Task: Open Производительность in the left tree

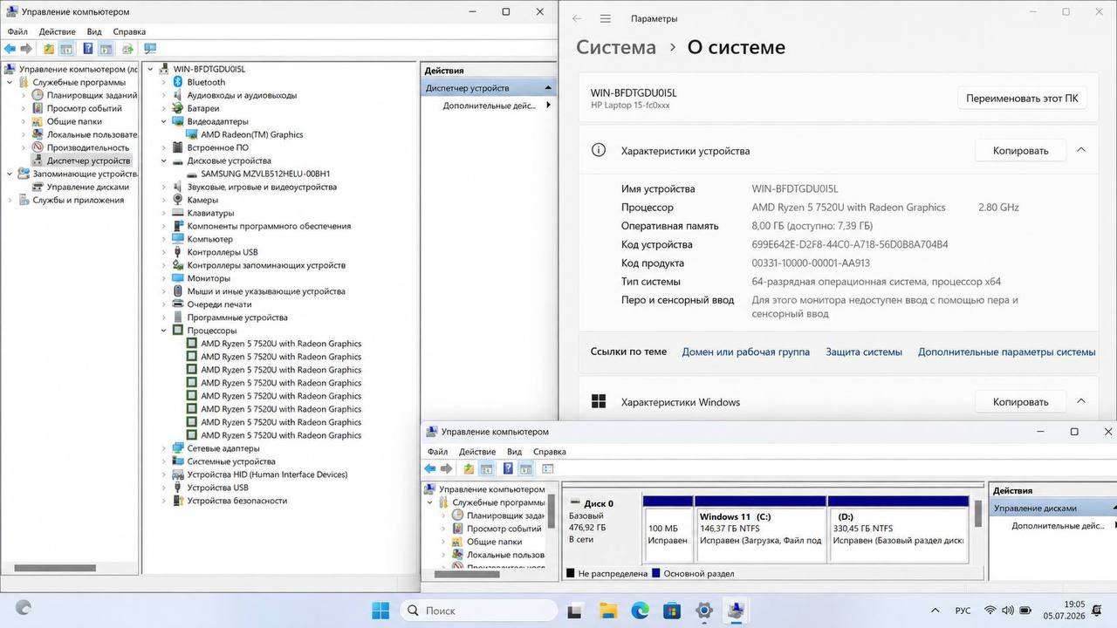Action: (88, 147)
